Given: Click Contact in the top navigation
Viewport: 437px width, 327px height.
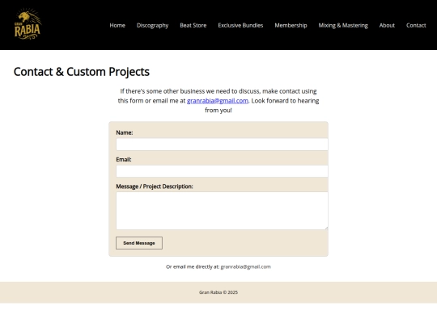Looking at the screenshot, I should coord(416,25).
